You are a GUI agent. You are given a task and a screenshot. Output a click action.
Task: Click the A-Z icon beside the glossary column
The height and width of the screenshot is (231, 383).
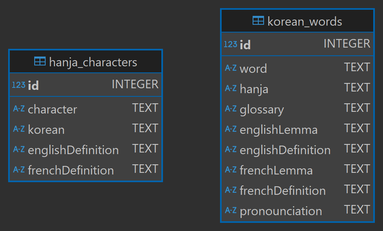pyautogui.click(x=231, y=109)
